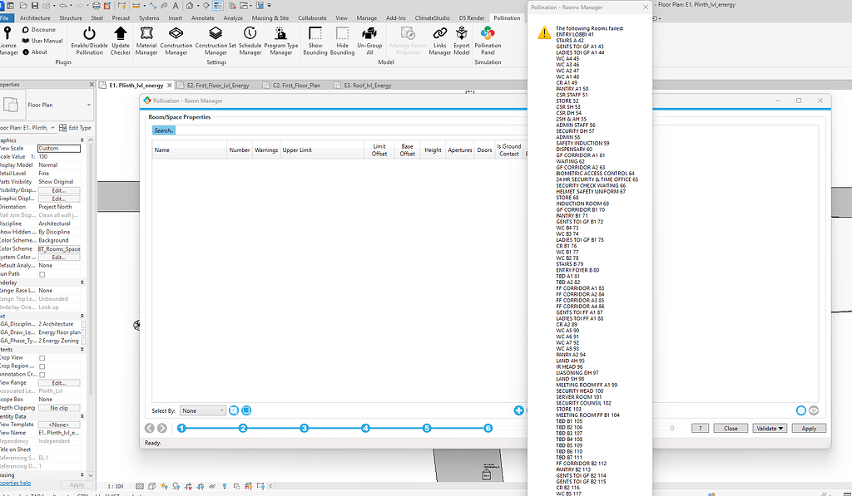This screenshot has width=852, height=496.
Task: Switch to the C2. First_Floor_Plan view tab
Action: 296,86
